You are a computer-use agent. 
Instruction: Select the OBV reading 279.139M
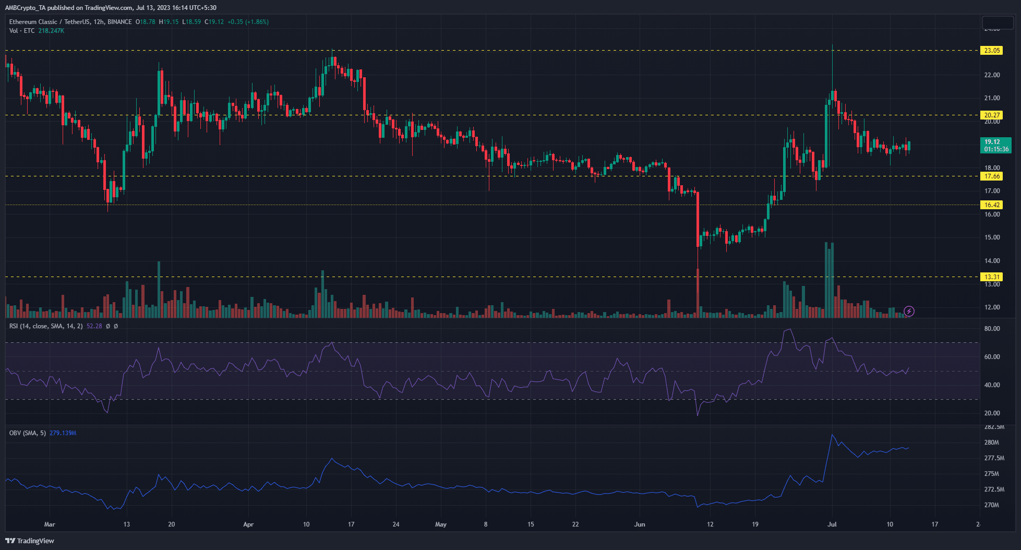[x=63, y=433]
